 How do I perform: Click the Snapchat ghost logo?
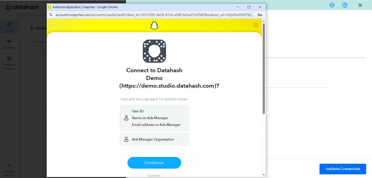154,26
